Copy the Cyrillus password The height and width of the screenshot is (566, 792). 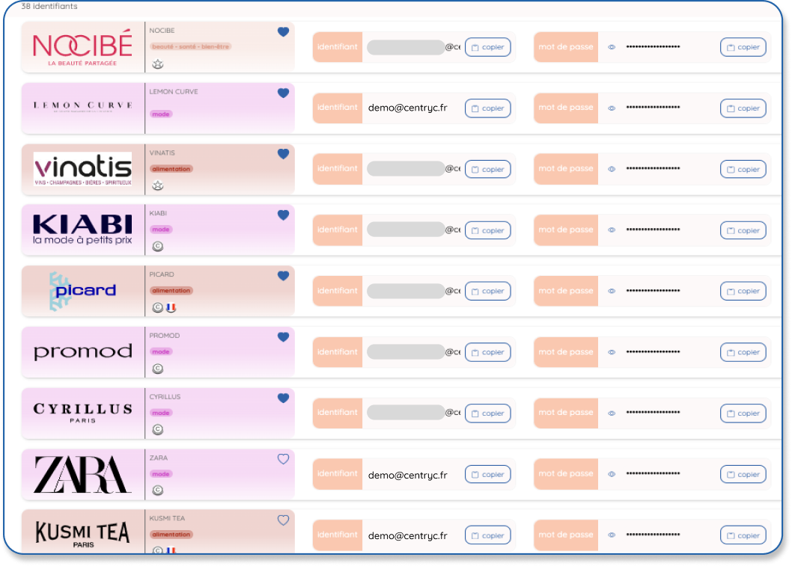743,413
